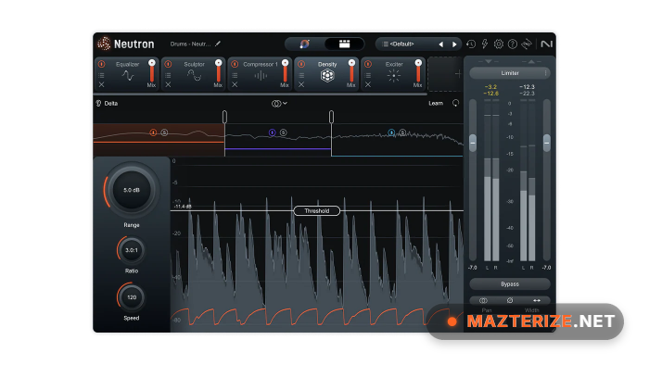The height and width of the screenshot is (365, 649).
Task: Toggle the Density module power
Action: pos(301,64)
